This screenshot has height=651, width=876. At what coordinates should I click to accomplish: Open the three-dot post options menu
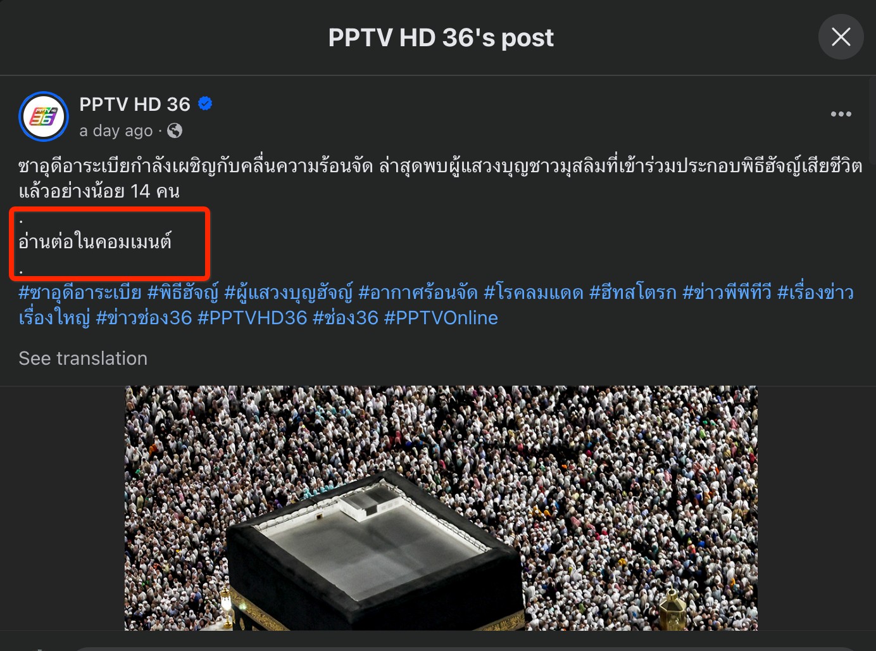(x=841, y=114)
